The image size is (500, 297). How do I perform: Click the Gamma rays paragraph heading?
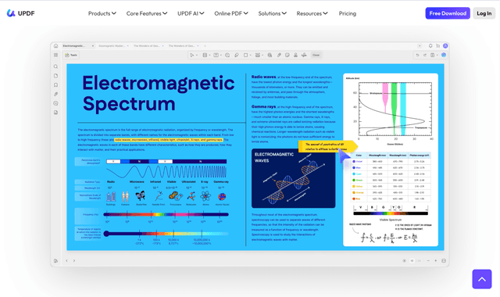263,106
